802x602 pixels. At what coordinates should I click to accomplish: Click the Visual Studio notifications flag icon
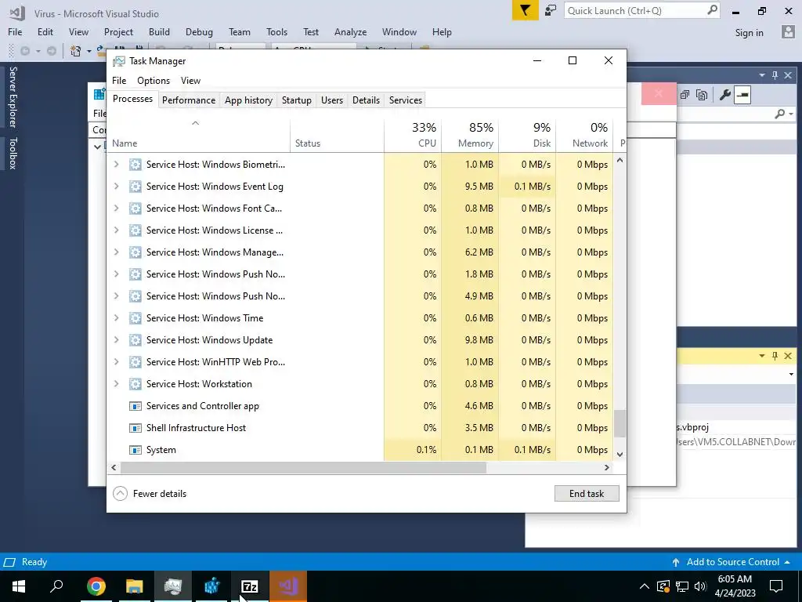pyautogui.click(x=525, y=10)
